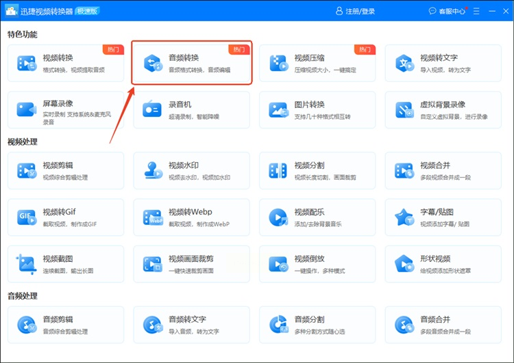
Task: Open the 视频转换 video conversion icon
Action: (x=27, y=63)
